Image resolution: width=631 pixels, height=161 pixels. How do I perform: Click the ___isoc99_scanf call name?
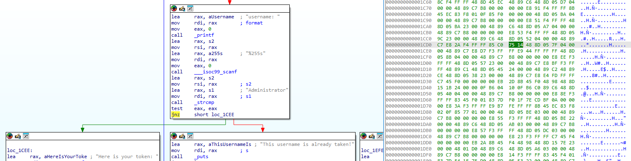(216, 72)
